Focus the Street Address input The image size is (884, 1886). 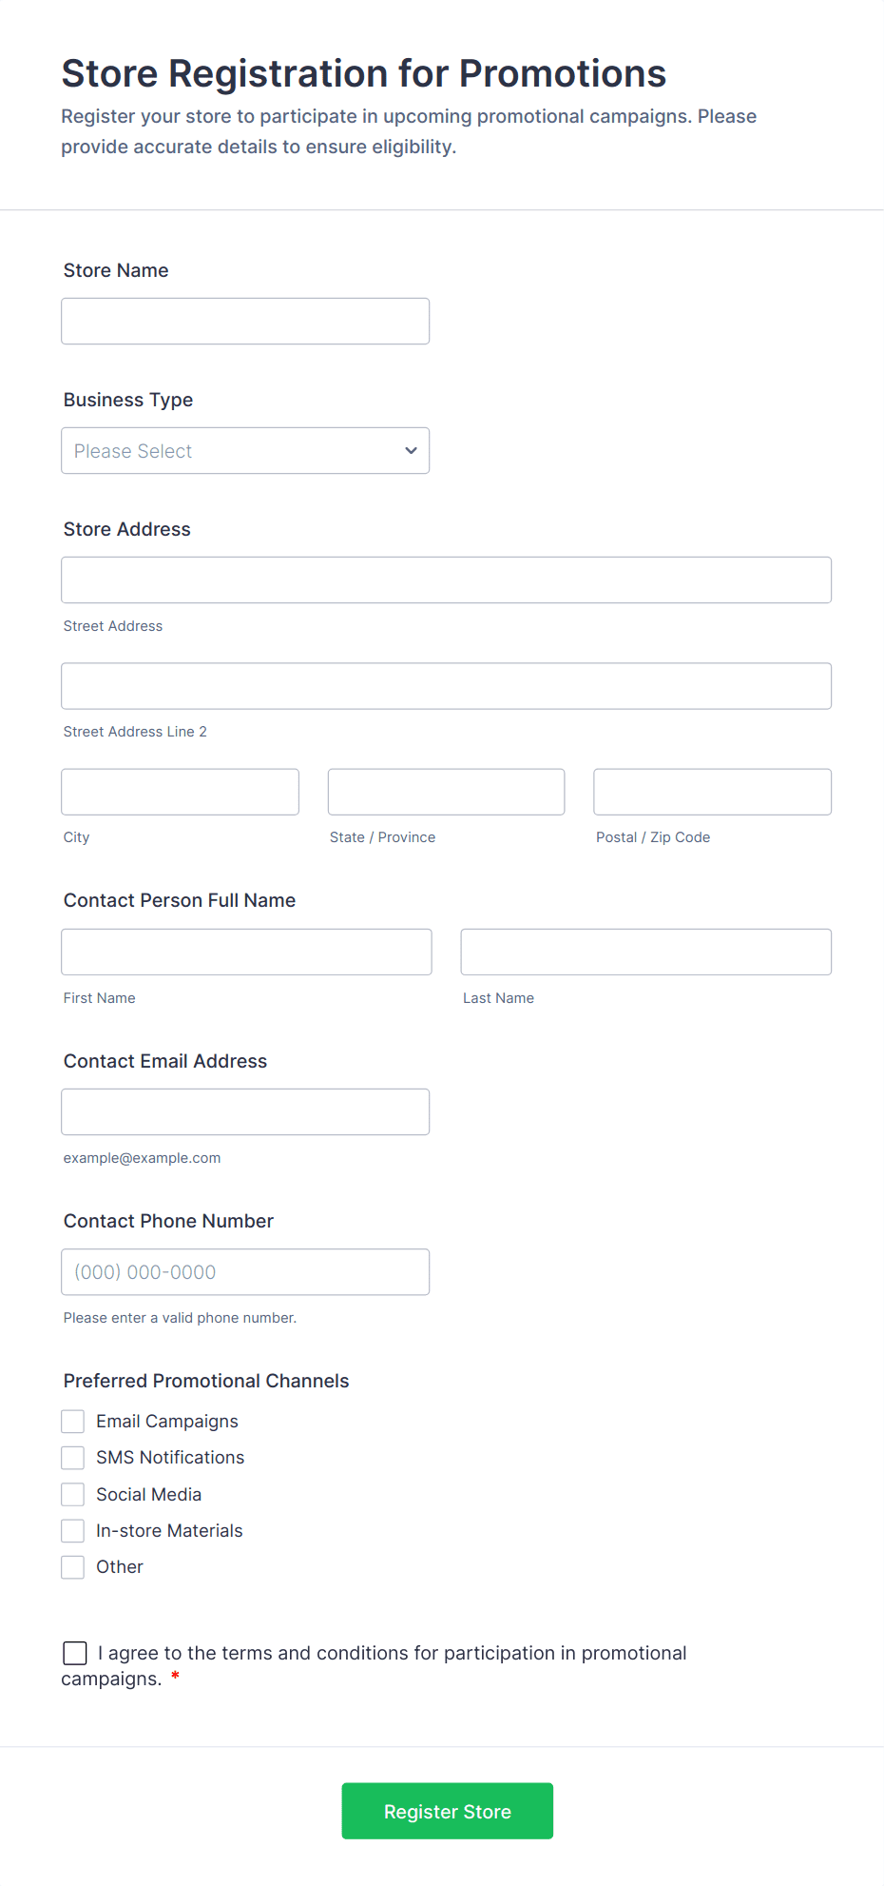(446, 580)
